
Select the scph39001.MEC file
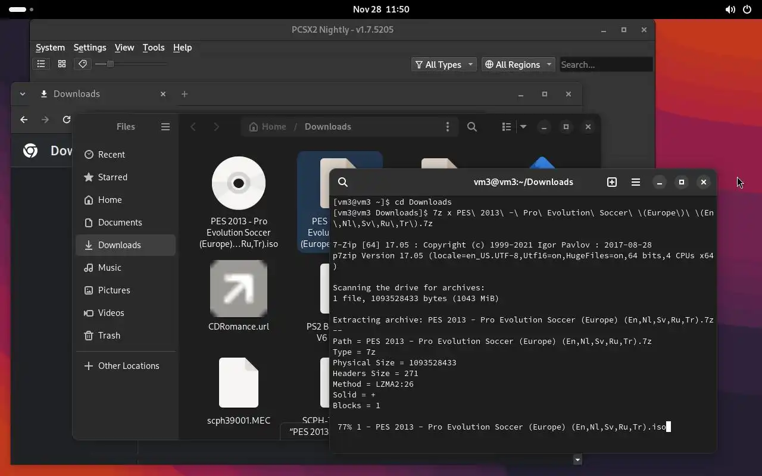click(x=239, y=392)
